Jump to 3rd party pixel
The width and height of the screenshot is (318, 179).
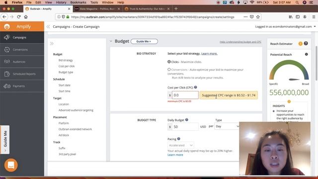pyautogui.click(x=67, y=154)
